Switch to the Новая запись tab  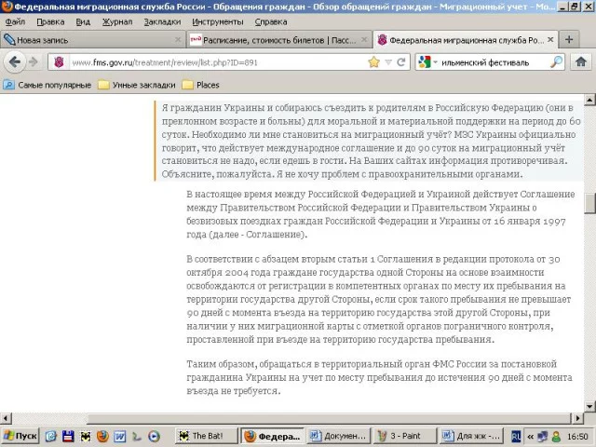coord(93,39)
